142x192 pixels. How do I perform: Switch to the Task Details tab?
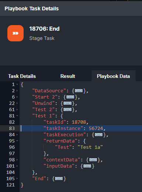pos(22,76)
